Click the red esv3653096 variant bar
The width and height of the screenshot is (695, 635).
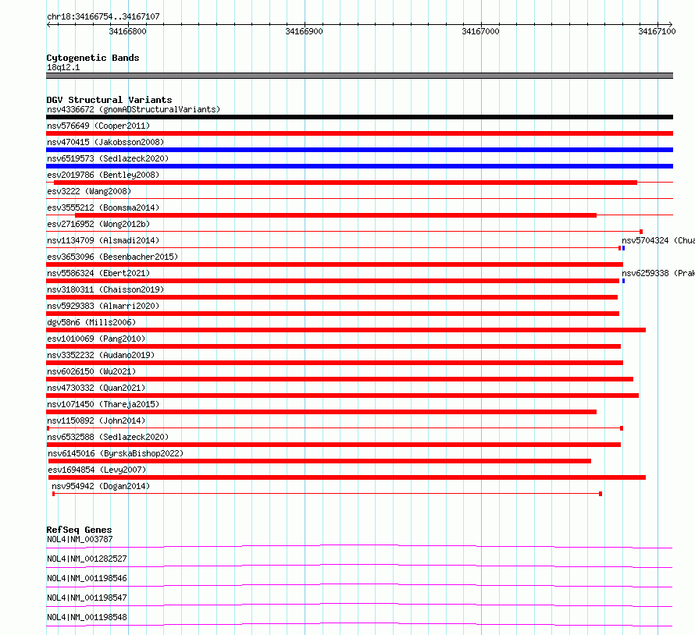coord(335,264)
